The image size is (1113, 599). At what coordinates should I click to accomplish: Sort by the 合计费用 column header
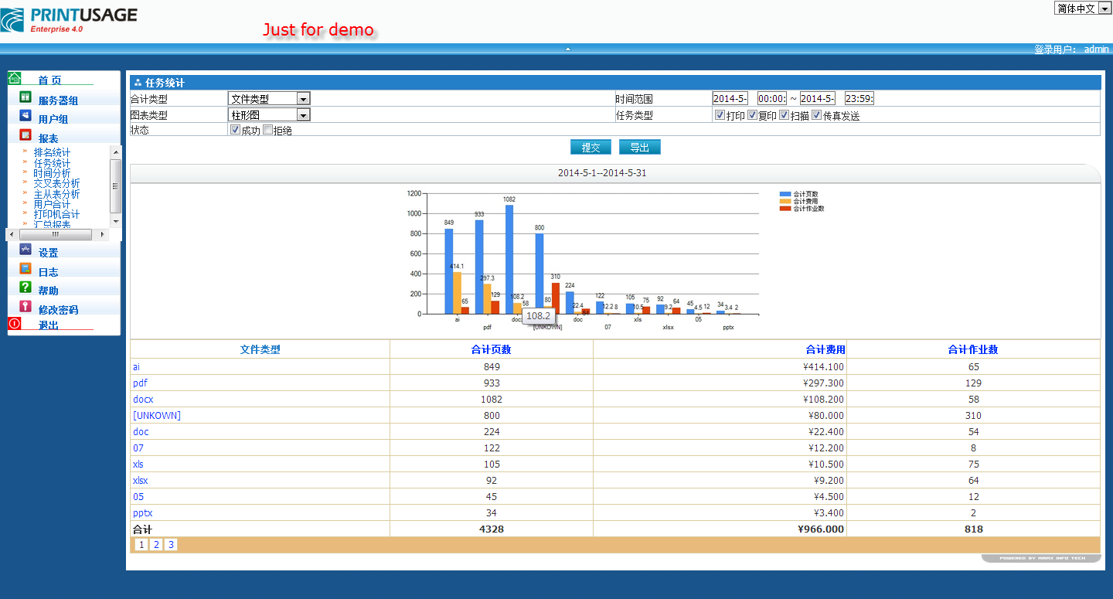click(x=825, y=349)
